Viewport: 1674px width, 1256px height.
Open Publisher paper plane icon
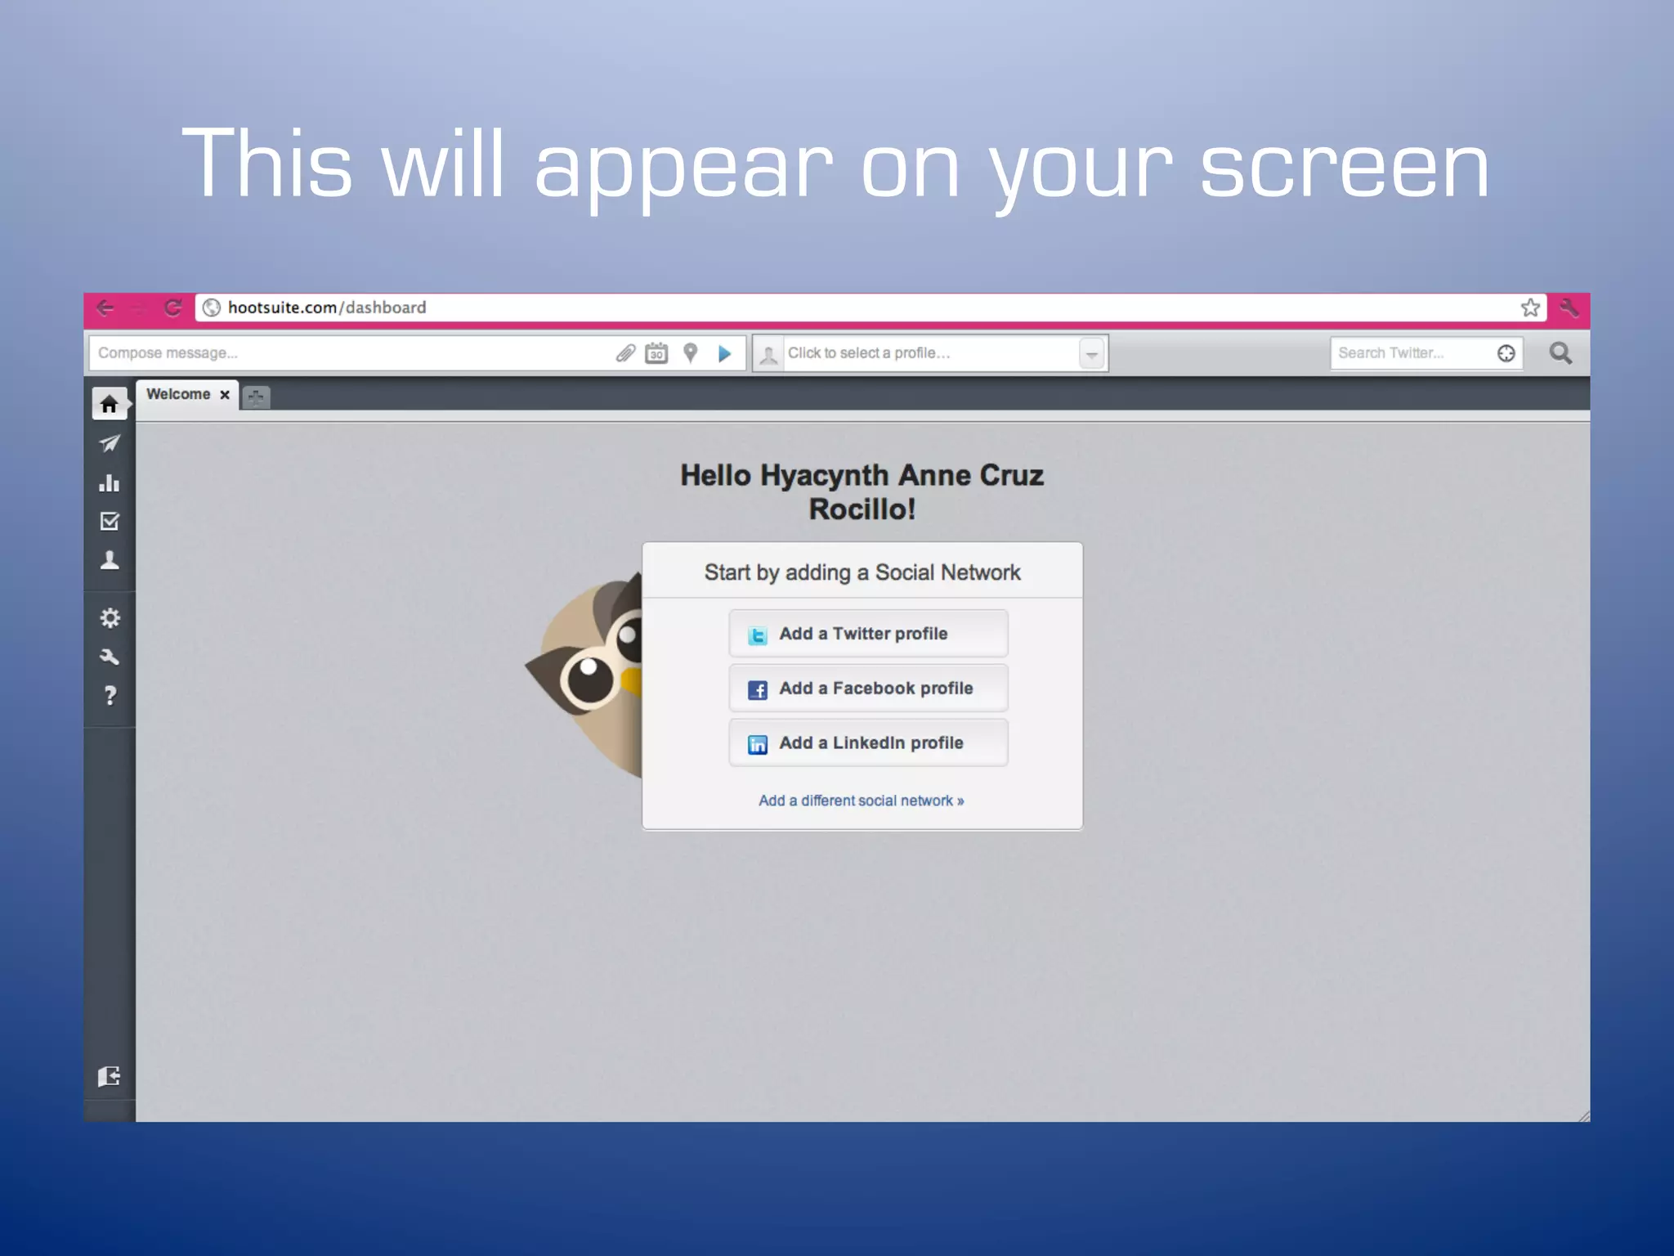[110, 443]
